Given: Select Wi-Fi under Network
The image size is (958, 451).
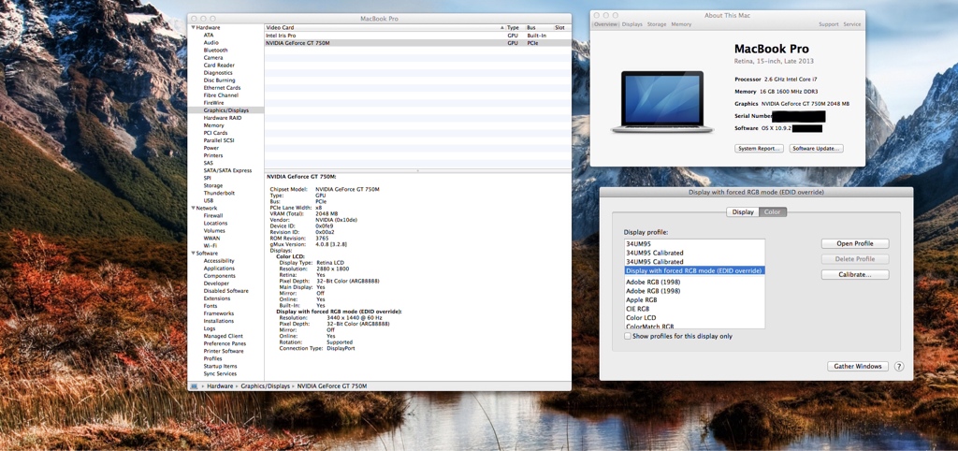Looking at the screenshot, I should (x=210, y=246).
